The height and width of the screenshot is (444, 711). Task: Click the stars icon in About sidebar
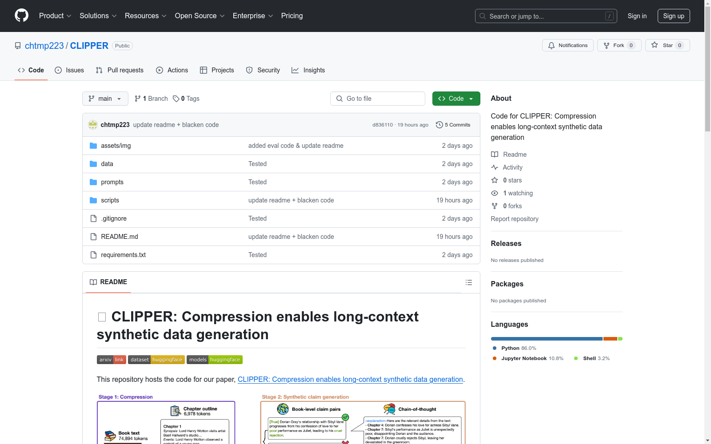495,180
